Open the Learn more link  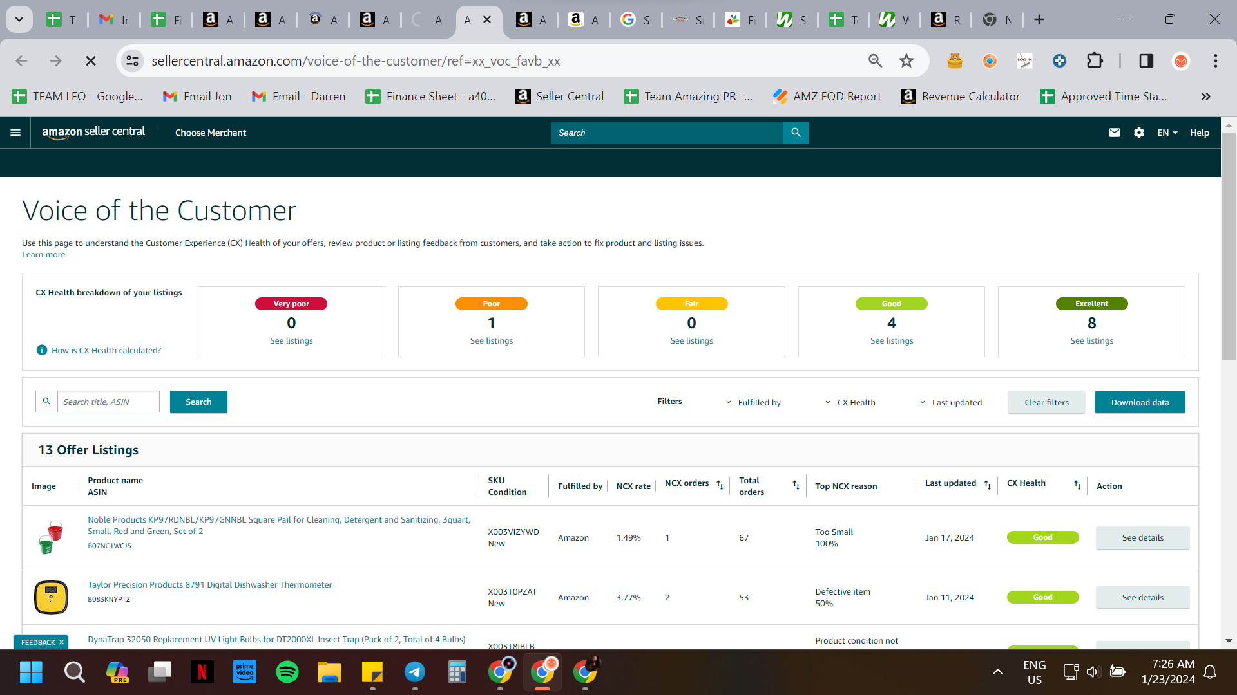click(x=44, y=255)
